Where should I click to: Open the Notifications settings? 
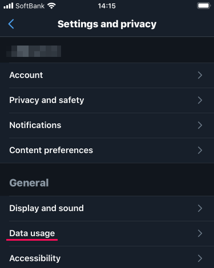(107, 125)
